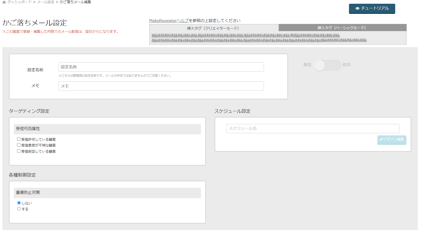
Task: Check 受信意思が不明な顧客 checkbox
Action: coord(19,145)
